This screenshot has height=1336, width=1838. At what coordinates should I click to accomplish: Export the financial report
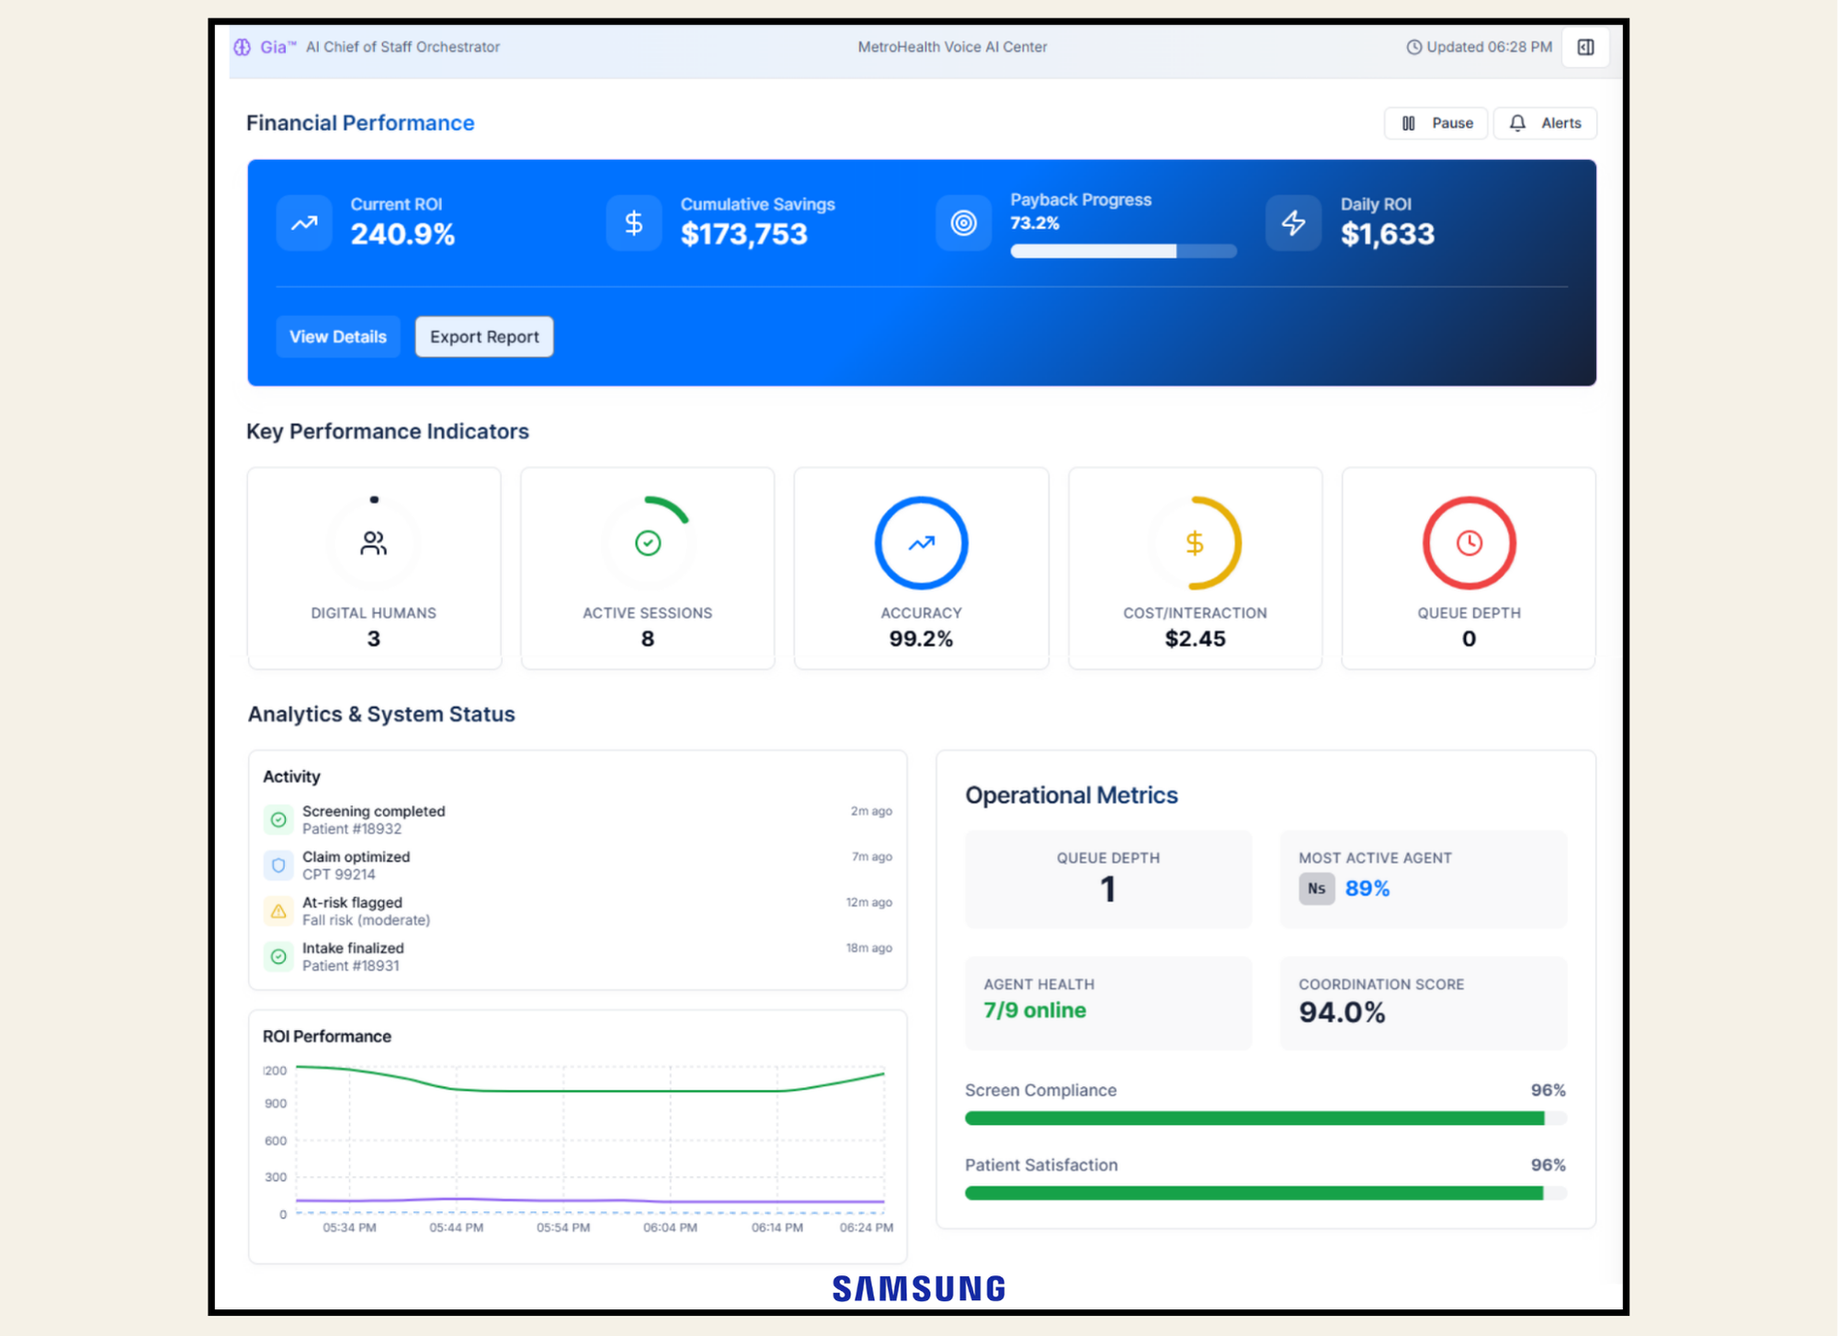(x=483, y=336)
